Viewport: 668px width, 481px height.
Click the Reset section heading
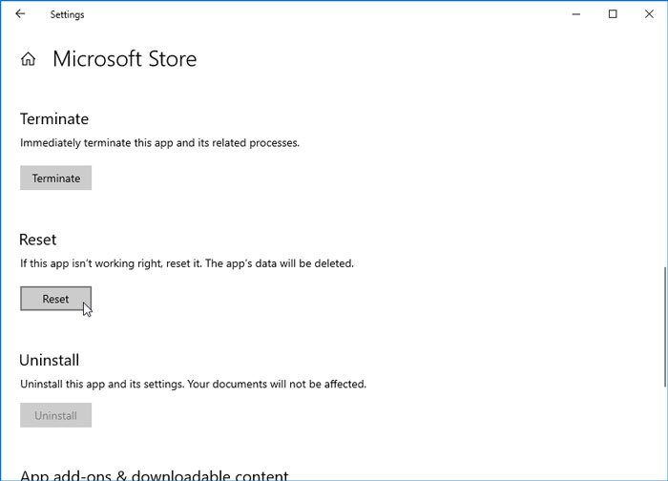click(x=38, y=240)
